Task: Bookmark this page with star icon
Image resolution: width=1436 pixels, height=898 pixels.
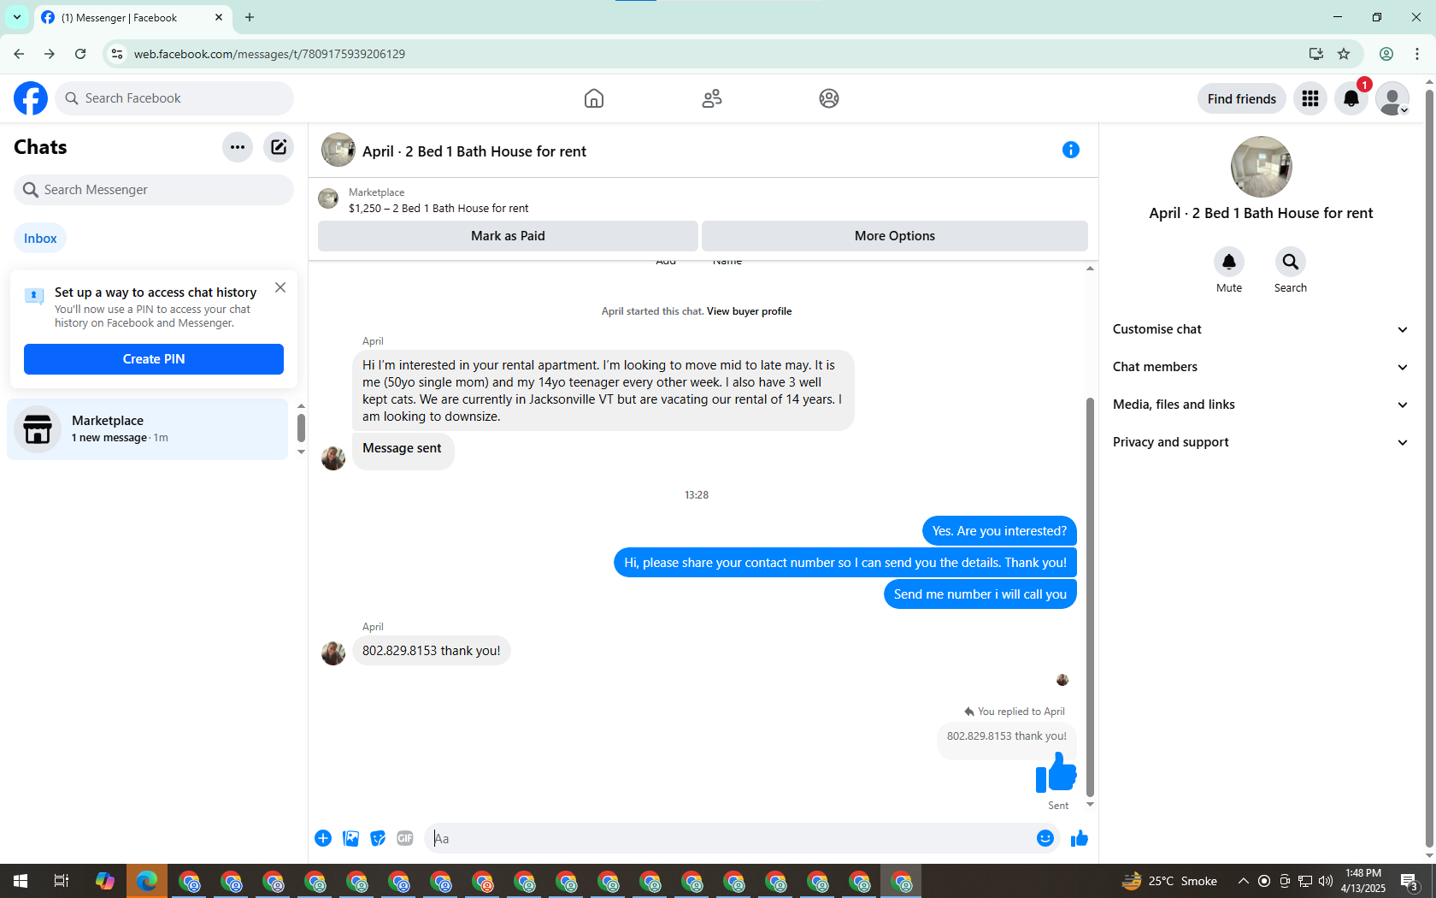Action: [1344, 54]
